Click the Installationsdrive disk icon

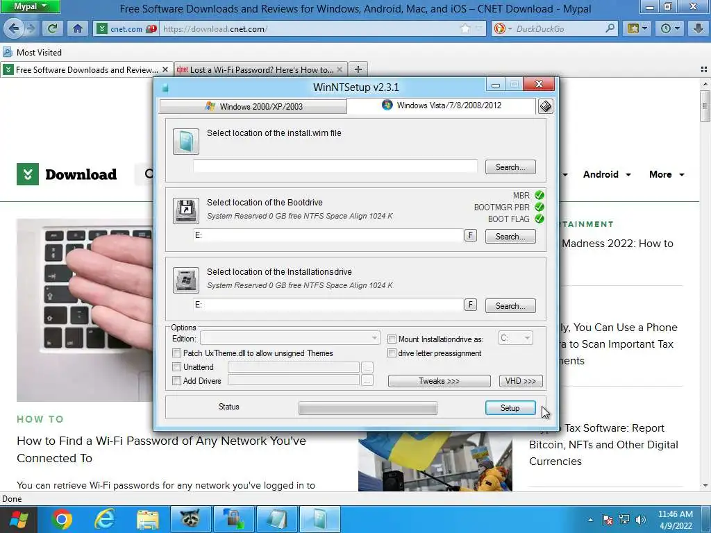(x=186, y=280)
